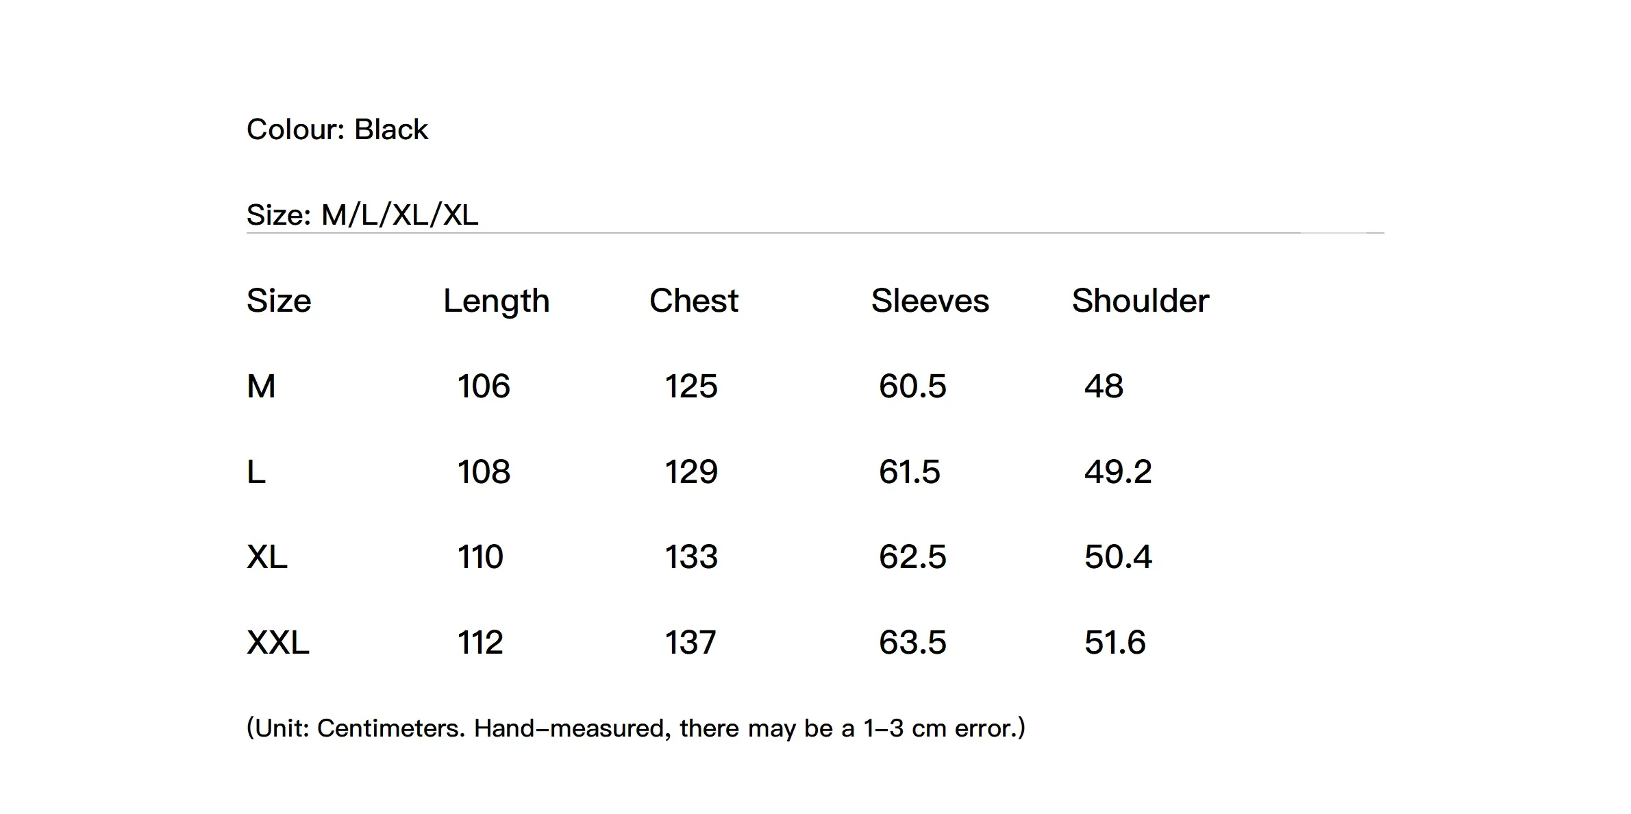
Task: Click the chest value 125
Action: pos(691,386)
